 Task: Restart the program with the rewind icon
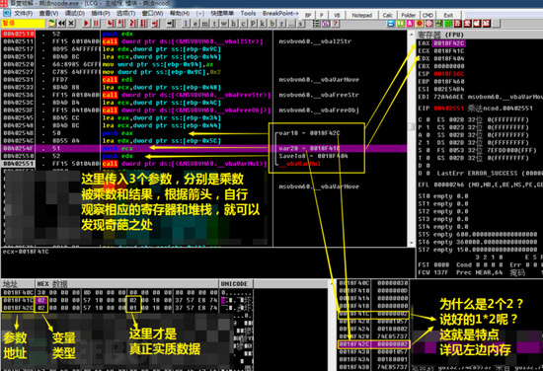tap(61, 24)
